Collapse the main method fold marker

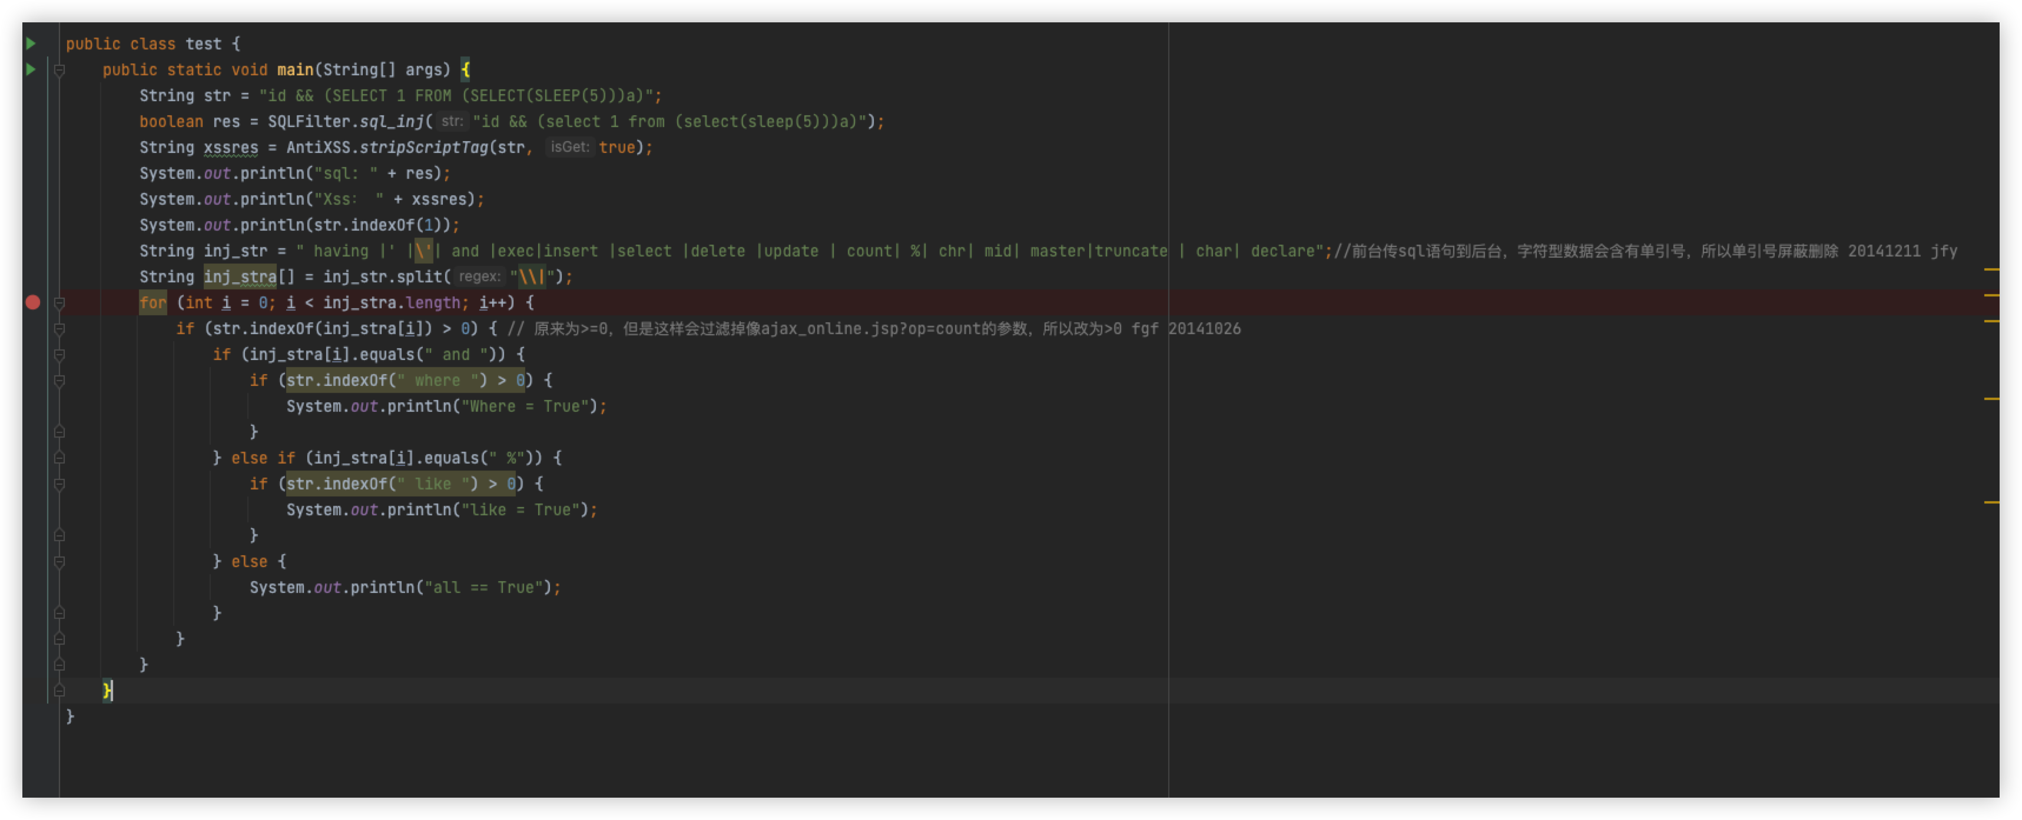point(59,70)
